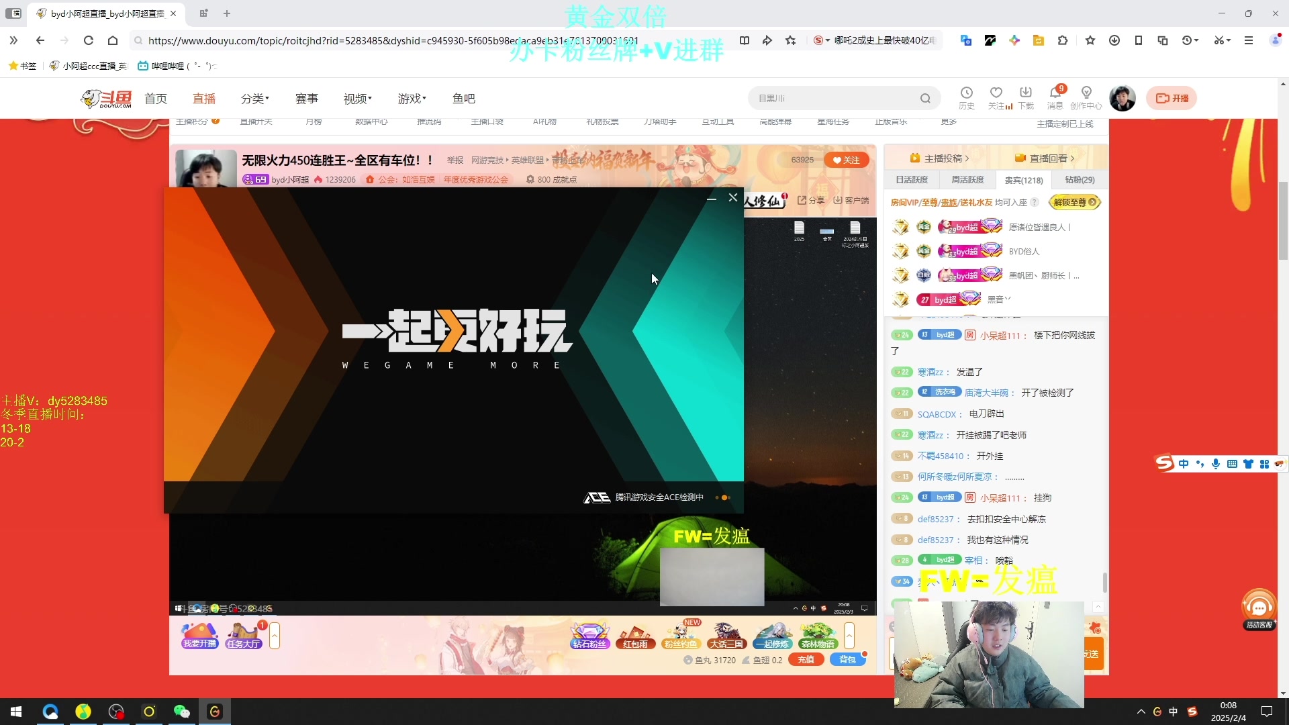
Task: Open the Windows Start menu
Action: point(16,712)
